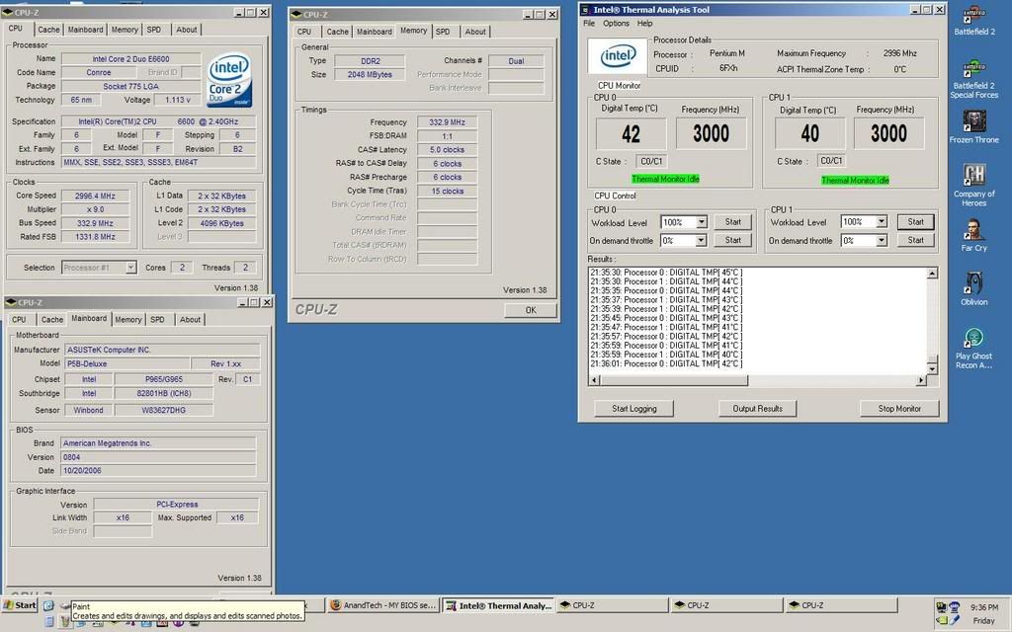
Task: Switch to Memory tab in top-left CPU-Z
Action: pos(125,30)
